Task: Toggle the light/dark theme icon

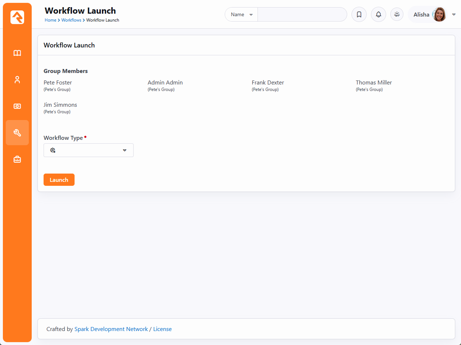Action: 397,14
